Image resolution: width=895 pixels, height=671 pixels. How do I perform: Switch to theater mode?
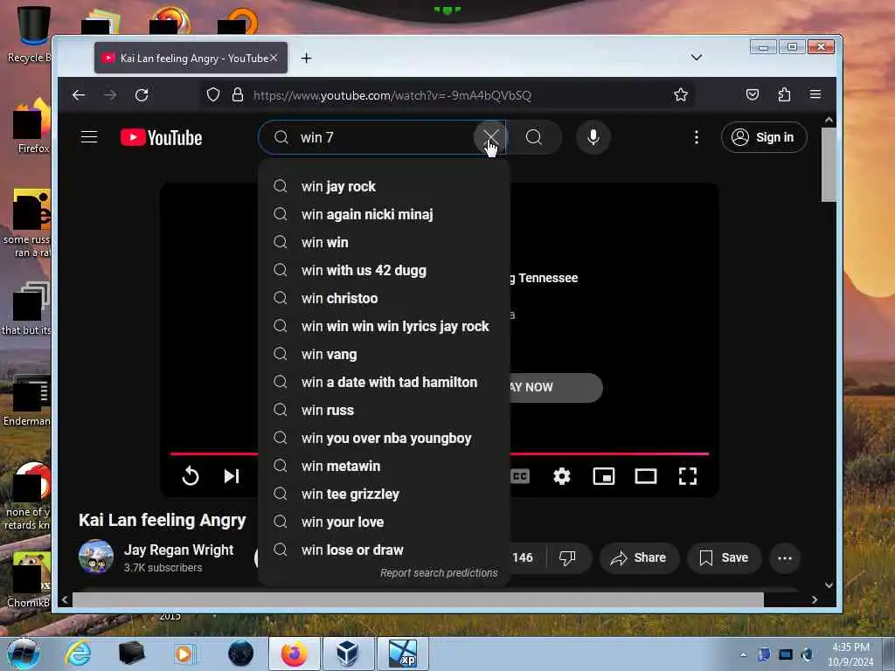coord(646,476)
